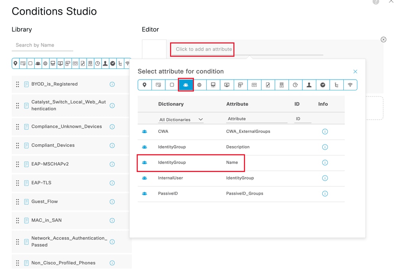Select MAC_in_SAN library condition
This screenshot has height=271, width=397.
[71, 220]
